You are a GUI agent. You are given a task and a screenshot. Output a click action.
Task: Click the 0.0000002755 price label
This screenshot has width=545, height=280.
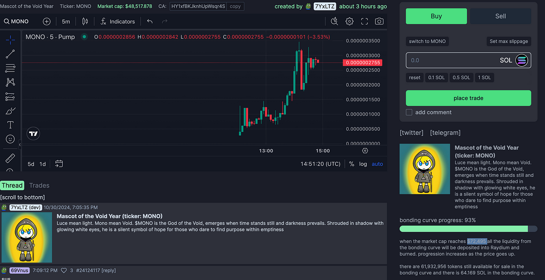[362, 63]
